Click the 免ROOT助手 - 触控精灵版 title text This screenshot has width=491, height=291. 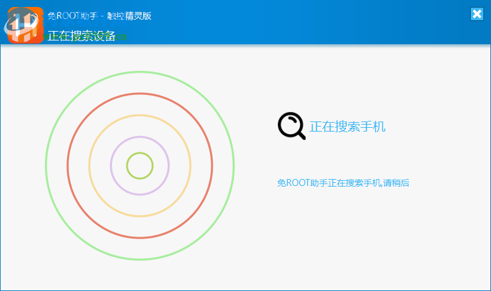pos(99,16)
